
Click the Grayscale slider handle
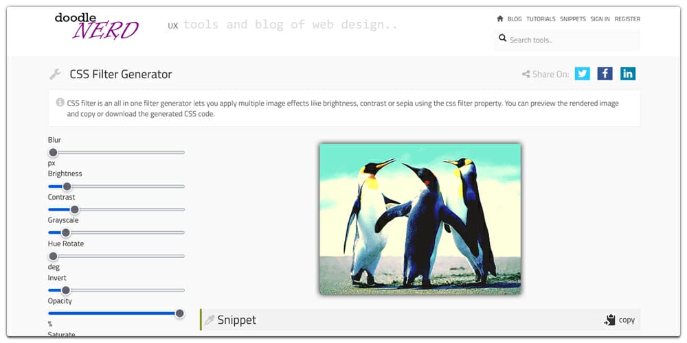pyautogui.click(x=66, y=233)
